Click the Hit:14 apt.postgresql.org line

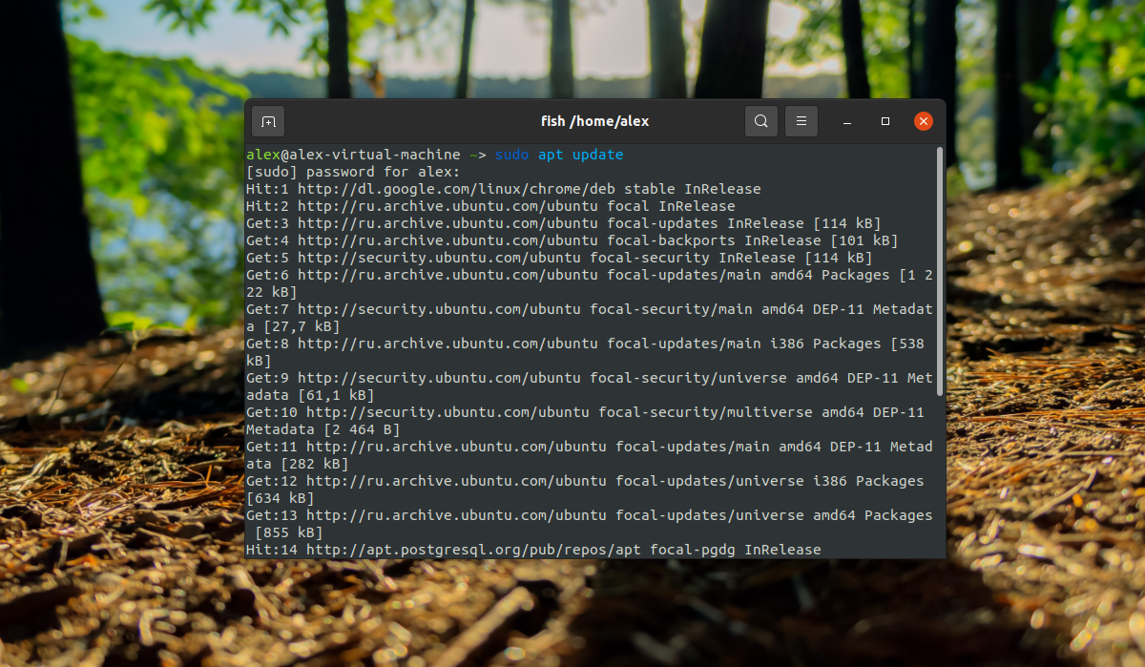pos(533,550)
